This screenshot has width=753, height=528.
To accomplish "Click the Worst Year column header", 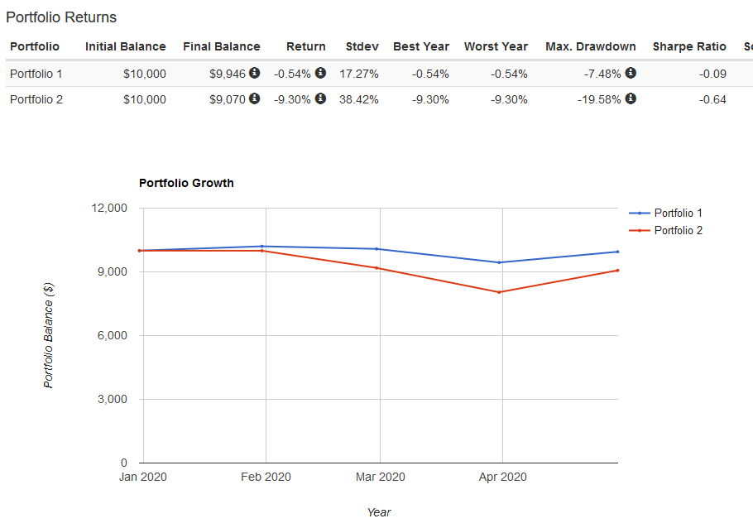I will pos(496,46).
